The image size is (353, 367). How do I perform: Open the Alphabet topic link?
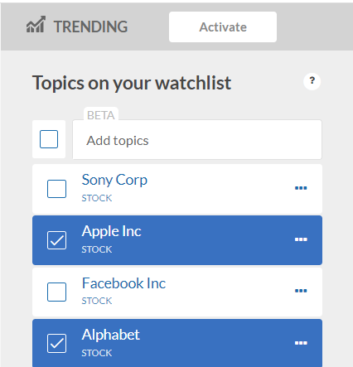pos(111,335)
